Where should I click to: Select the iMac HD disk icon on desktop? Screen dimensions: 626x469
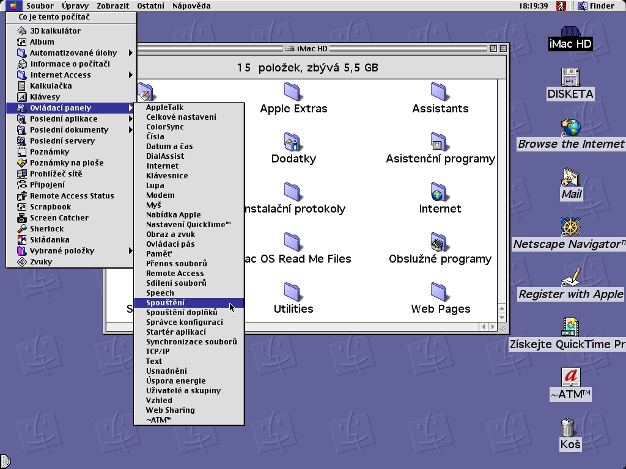tap(570, 32)
